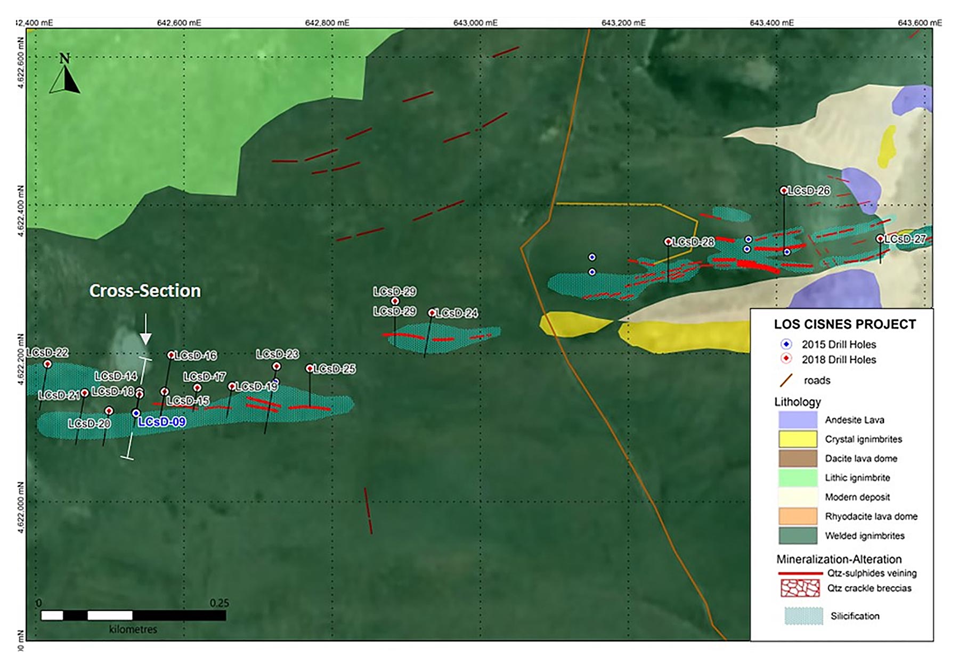Click the LCsD-14 label text
959x663 pixels.
pos(116,376)
